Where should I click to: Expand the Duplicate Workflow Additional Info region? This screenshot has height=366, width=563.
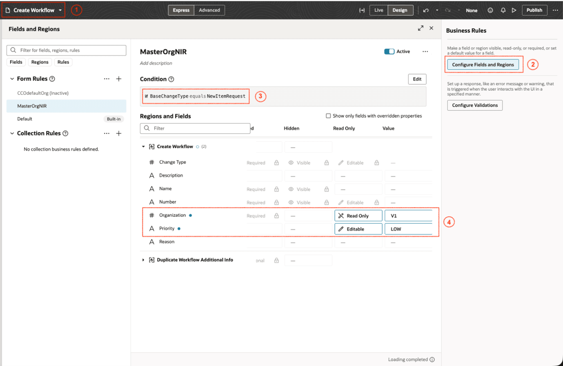pos(143,260)
